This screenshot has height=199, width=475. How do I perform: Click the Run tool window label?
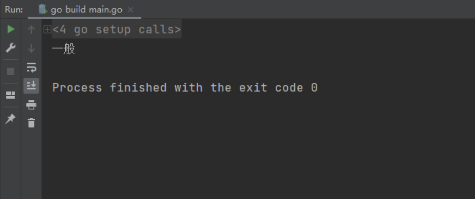click(14, 10)
